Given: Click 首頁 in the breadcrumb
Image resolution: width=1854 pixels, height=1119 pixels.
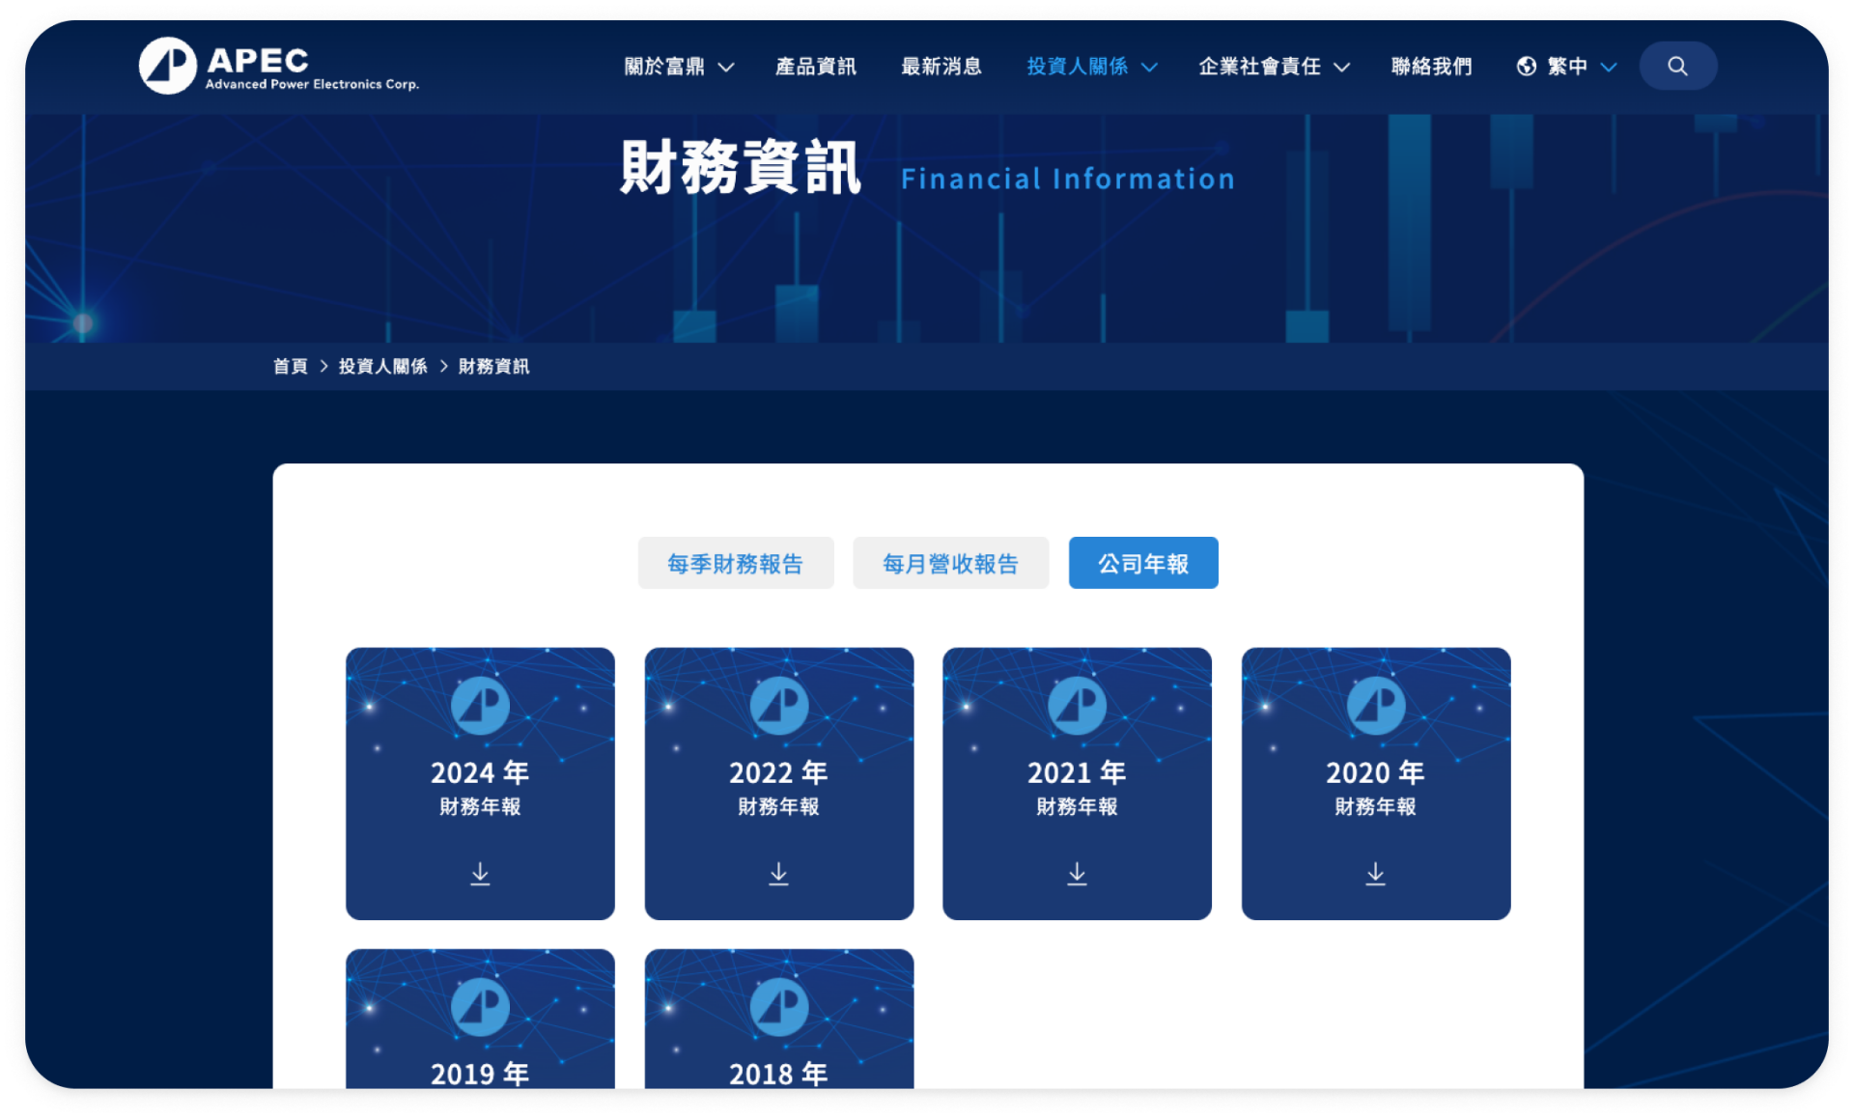Looking at the screenshot, I should point(290,367).
